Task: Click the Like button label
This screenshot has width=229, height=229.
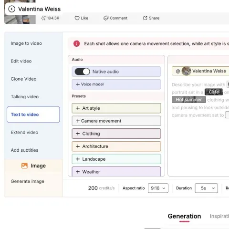Action: 84,18
